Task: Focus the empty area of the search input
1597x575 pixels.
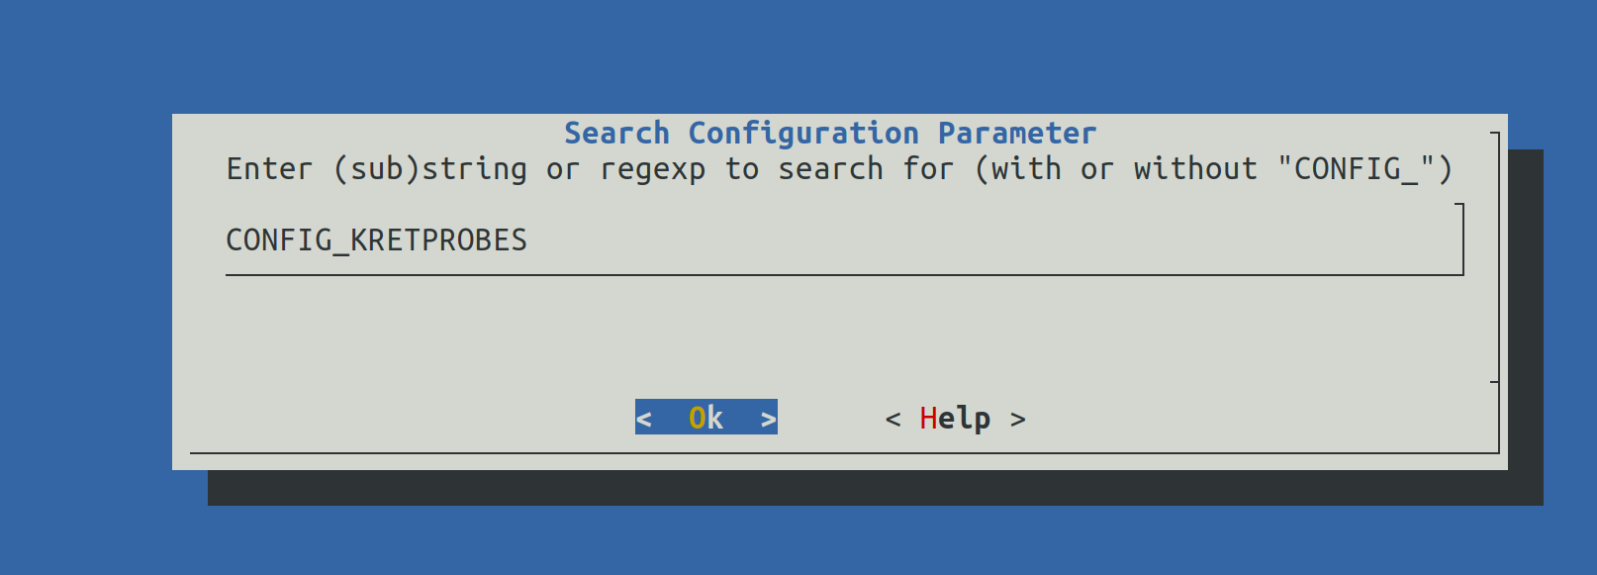Action: (989, 240)
